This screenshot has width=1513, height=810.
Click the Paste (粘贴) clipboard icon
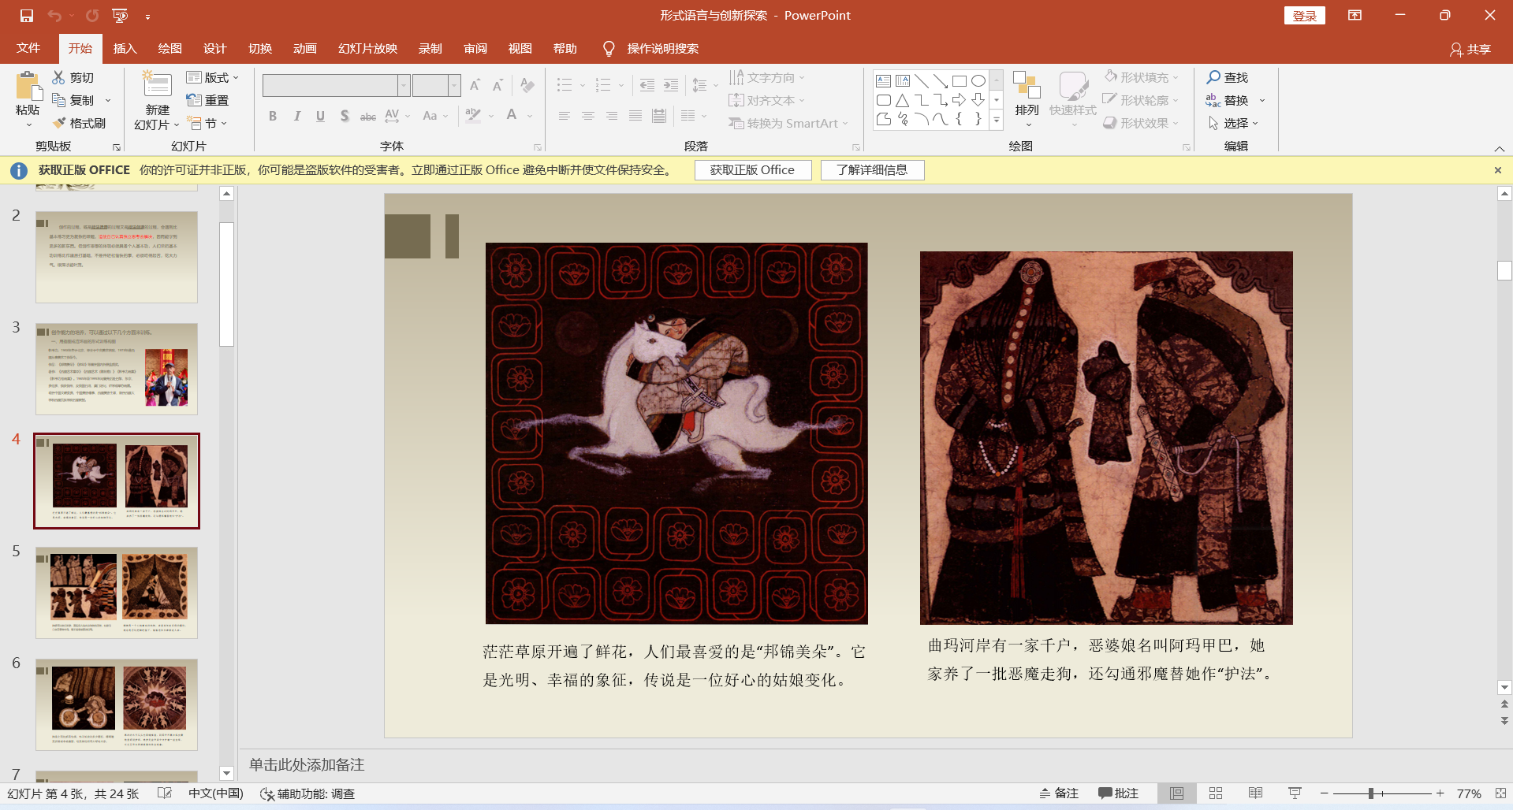(28, 87)
